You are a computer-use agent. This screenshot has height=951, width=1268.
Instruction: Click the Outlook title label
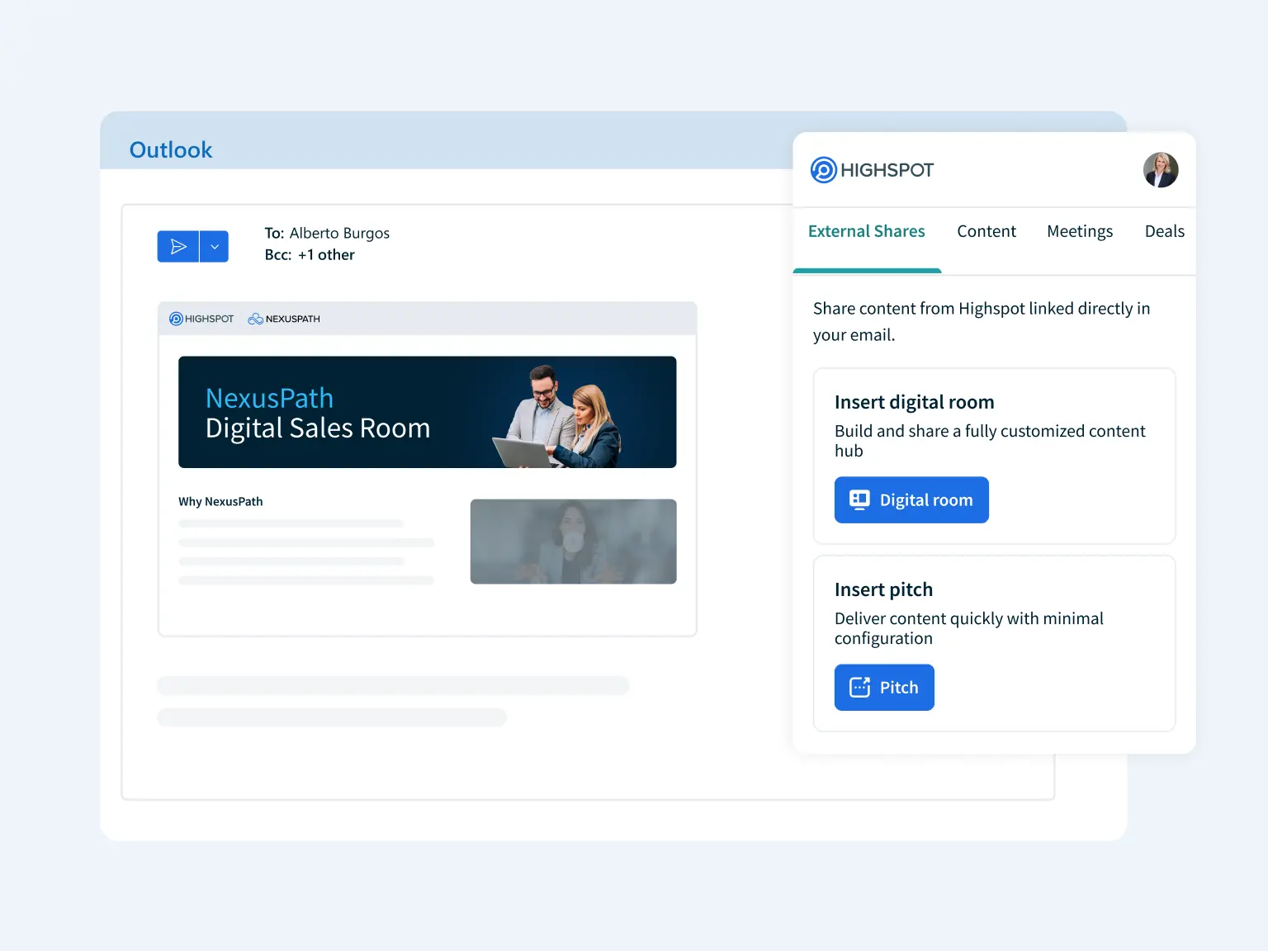click(x=171, y=150)
